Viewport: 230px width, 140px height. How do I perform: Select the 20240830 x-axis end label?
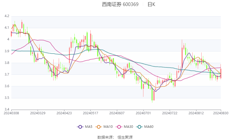pyautogui.click(x=221, y=113)
